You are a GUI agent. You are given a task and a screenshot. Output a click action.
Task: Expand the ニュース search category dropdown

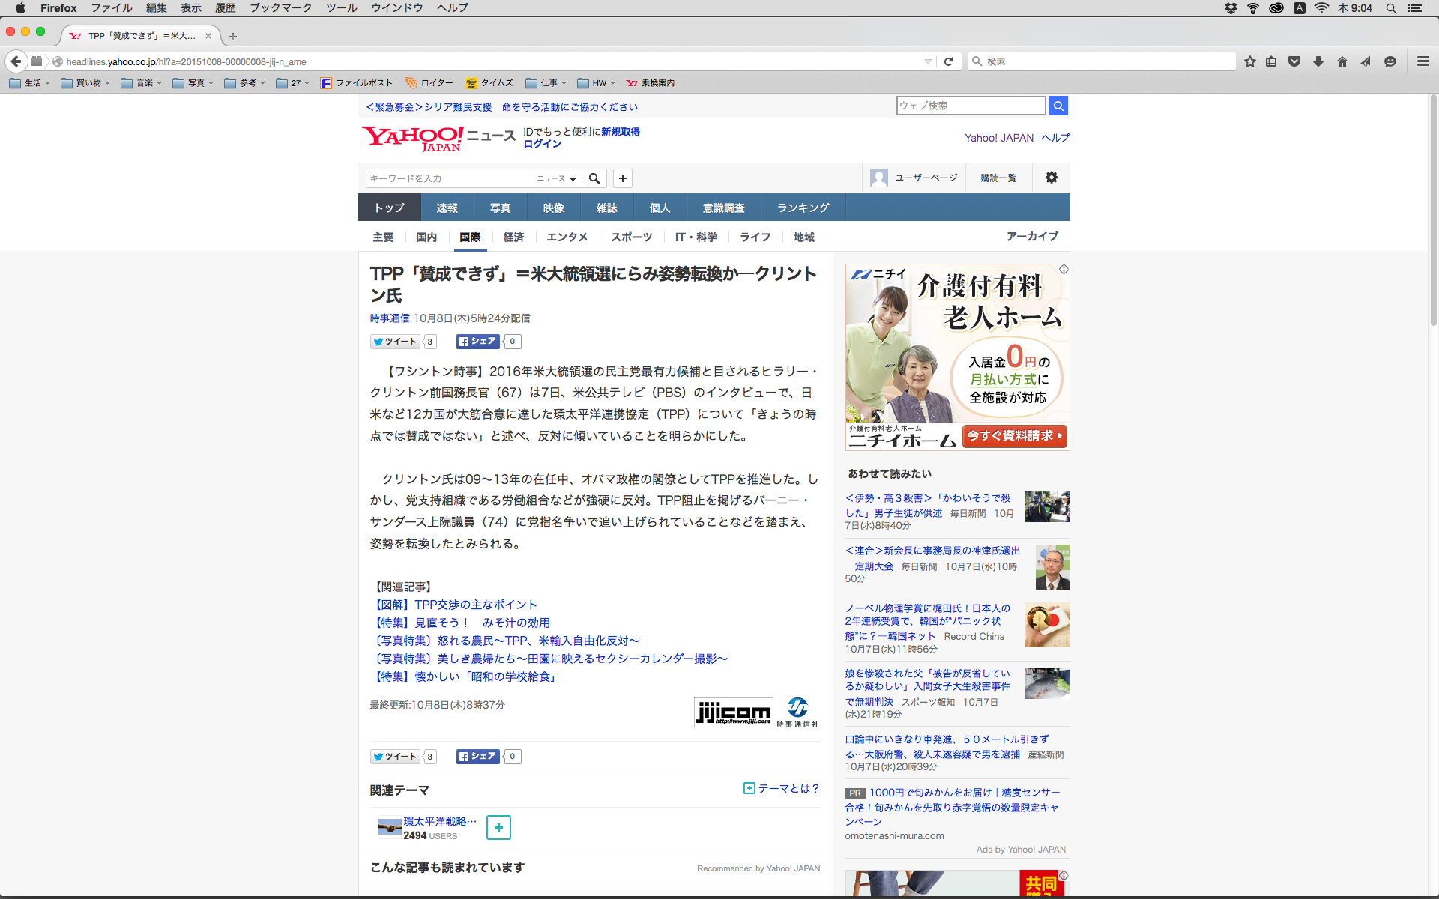coord(556,178)
